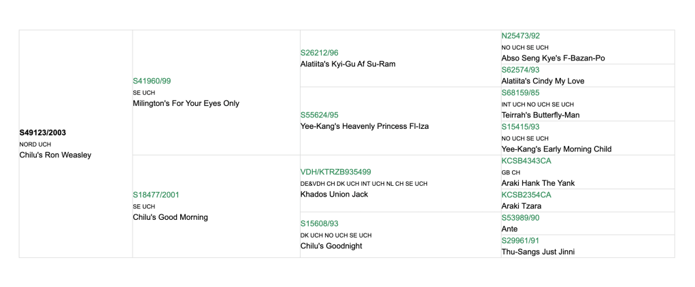This screenshot has height=287, width=695.
Task: Click the name Araki Hank The Yank
Action: (538, 183)
